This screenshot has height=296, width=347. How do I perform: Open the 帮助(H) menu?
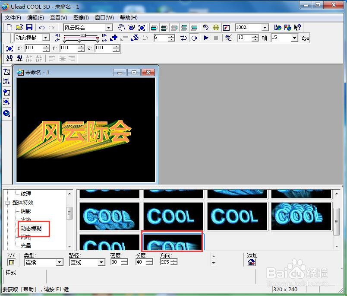coord(129,18)
